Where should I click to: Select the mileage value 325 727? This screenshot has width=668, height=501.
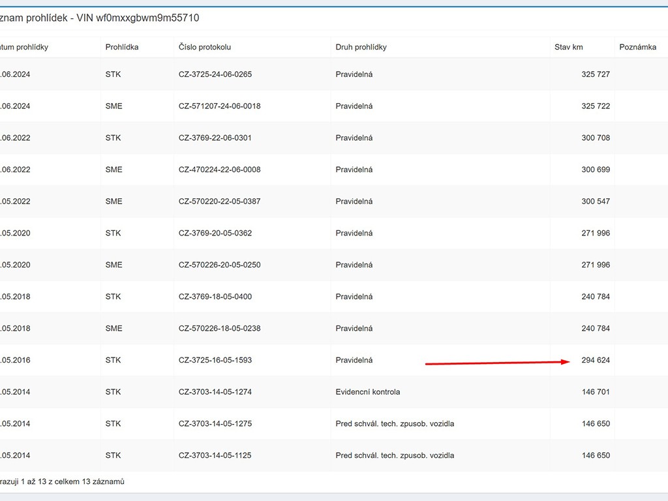pyautogui.click(x=596, y=74)
